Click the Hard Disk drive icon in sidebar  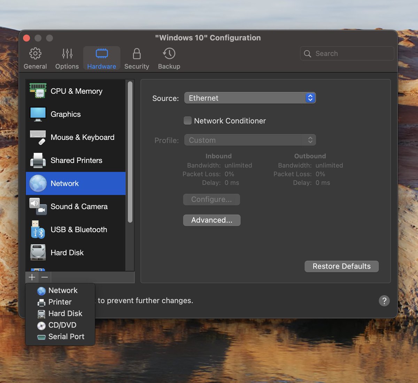(x=38, y=253)
